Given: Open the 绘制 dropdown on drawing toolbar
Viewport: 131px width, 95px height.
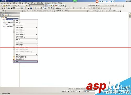Looking at the screenshot, I should coord(64,91).
